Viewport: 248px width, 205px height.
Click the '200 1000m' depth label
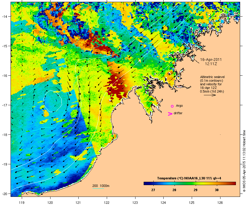[x=101, y=186]
